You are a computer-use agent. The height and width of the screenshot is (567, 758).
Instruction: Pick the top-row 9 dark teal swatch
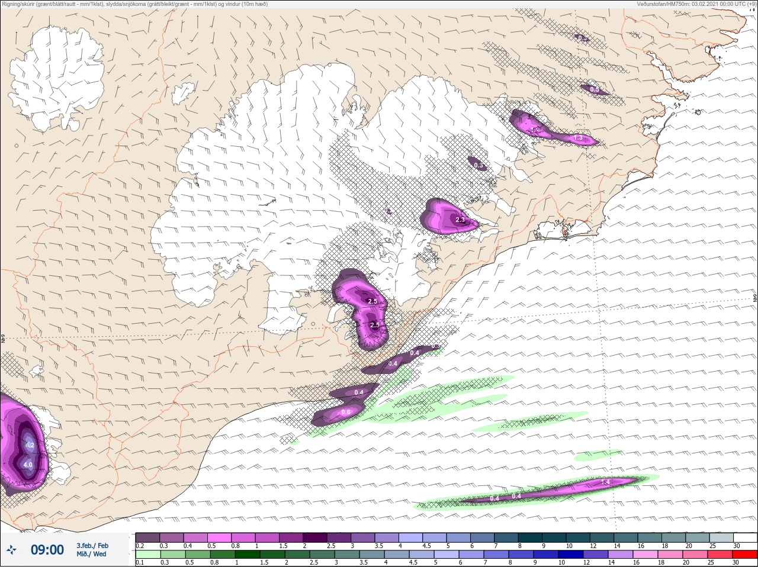point(555,537)
